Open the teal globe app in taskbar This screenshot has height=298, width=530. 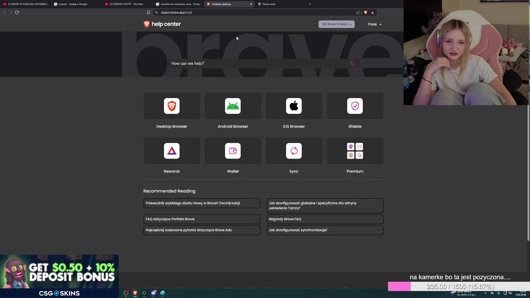pos(162,293)
